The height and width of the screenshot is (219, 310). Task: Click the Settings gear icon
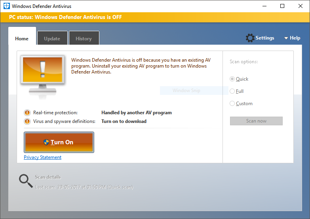pos(250,38)
